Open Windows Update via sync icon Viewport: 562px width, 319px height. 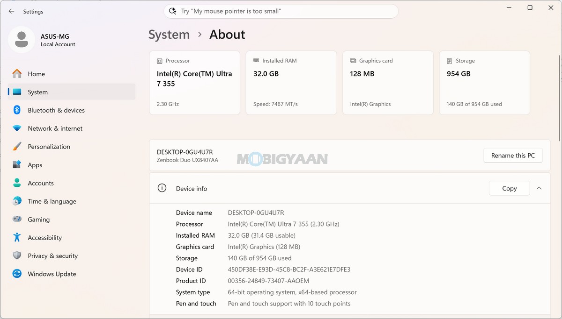tap(17, 274)
